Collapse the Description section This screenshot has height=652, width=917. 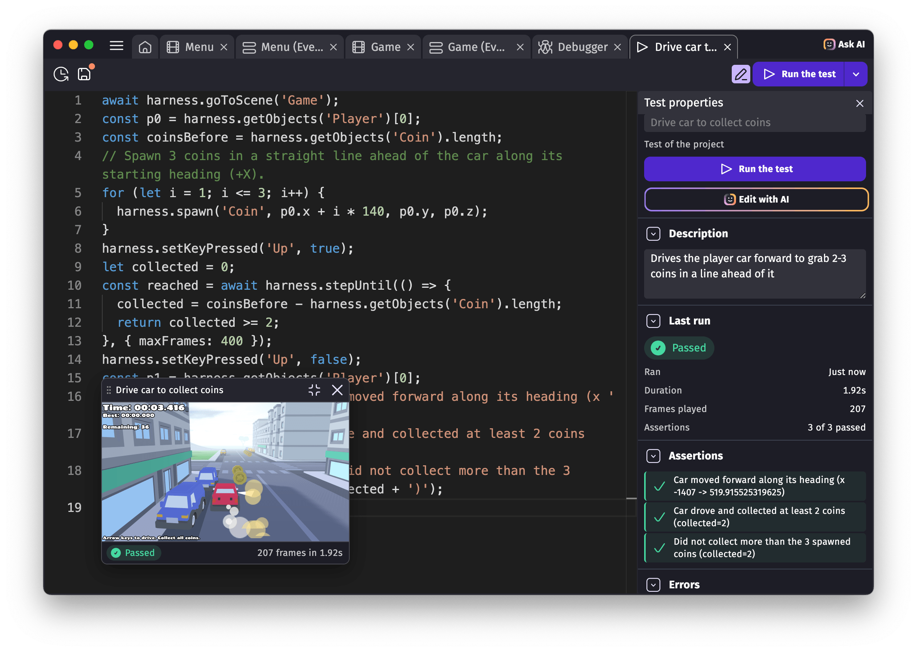[653, 234]
